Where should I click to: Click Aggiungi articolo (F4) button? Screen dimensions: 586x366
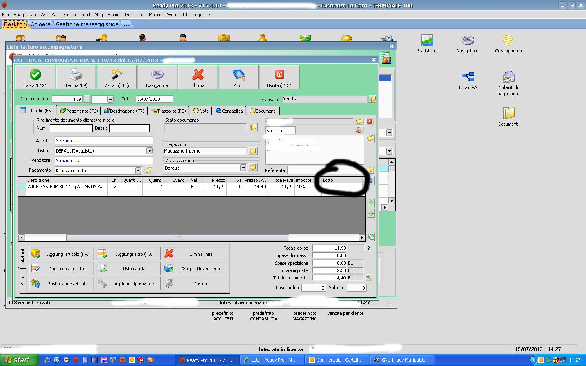coord(62,254)
